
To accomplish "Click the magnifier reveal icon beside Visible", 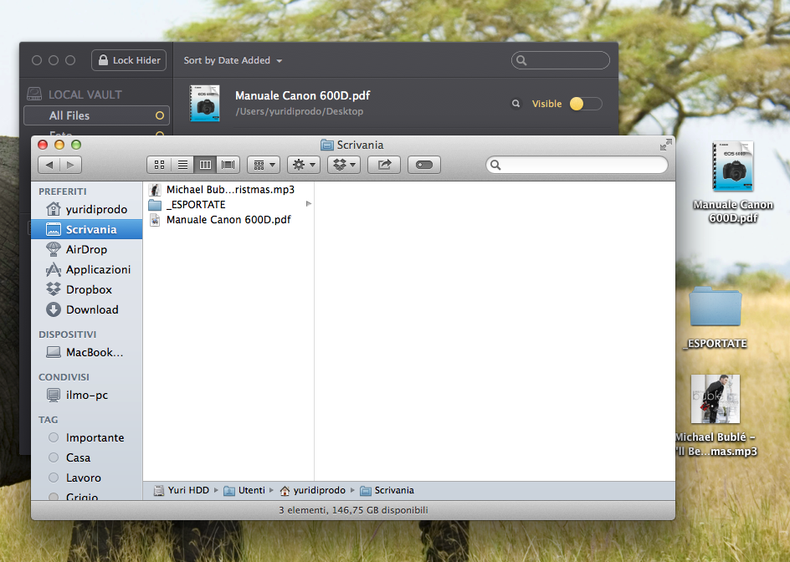I will pyautogui.click(x=516, y=104).
